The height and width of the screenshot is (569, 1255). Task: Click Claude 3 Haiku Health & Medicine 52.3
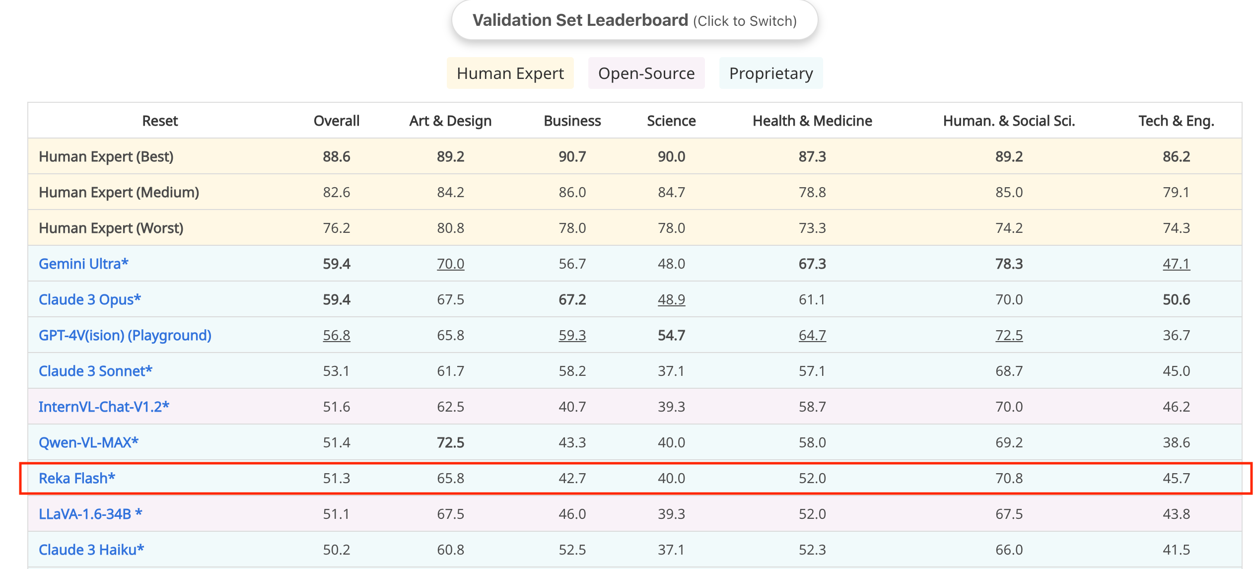coord(812,550)
